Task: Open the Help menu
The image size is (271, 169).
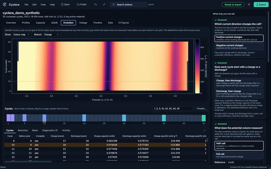Action: pos(53,5)
